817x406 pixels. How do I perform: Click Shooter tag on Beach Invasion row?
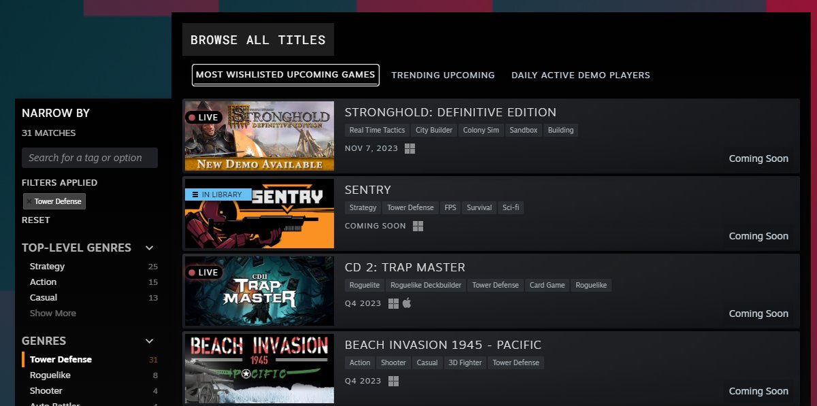[394, 362]
